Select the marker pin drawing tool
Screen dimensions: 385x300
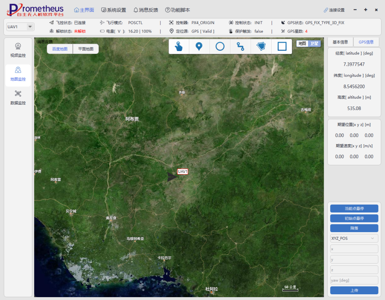point(199,46)
